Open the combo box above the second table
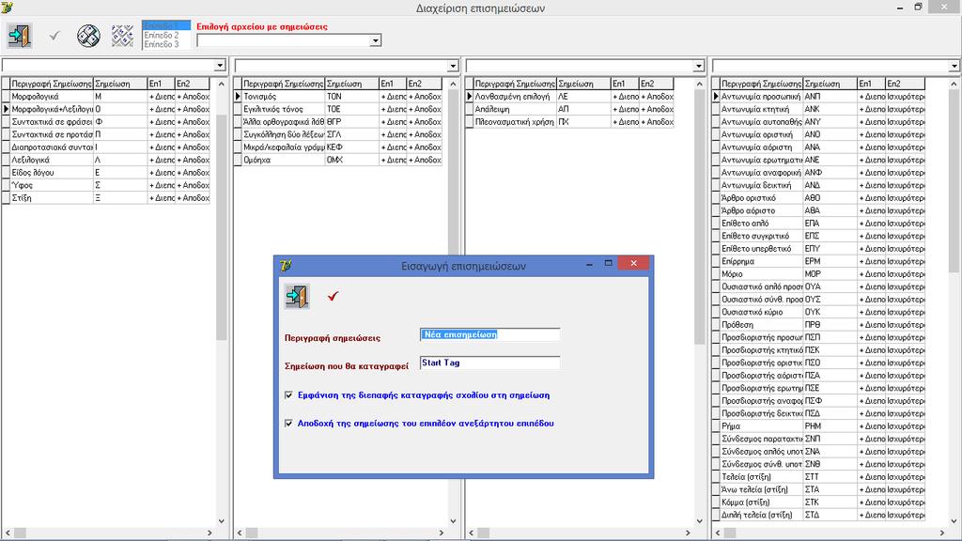This screenshot has width=962, height=541. (453, 66)
